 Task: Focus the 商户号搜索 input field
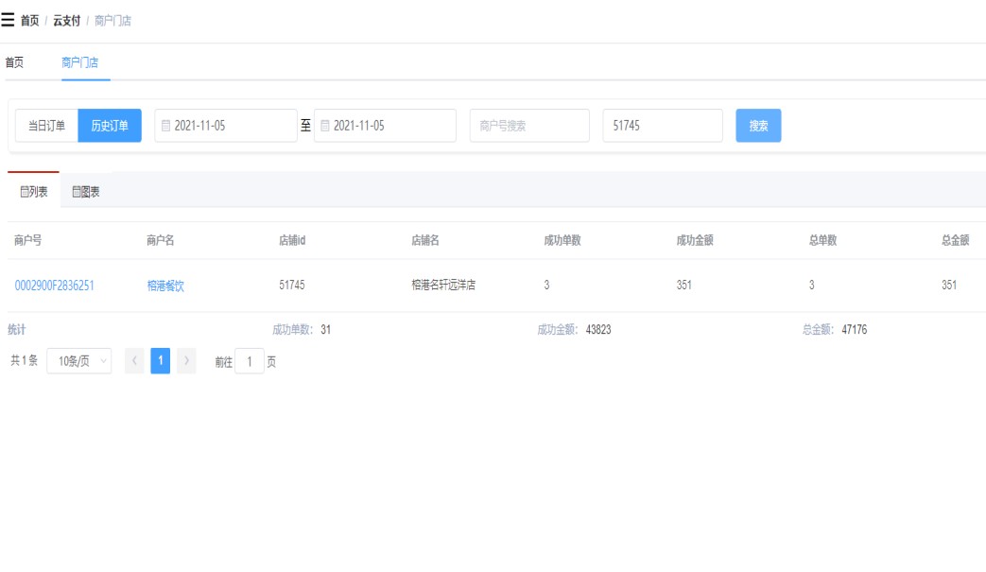pos(528,126)
